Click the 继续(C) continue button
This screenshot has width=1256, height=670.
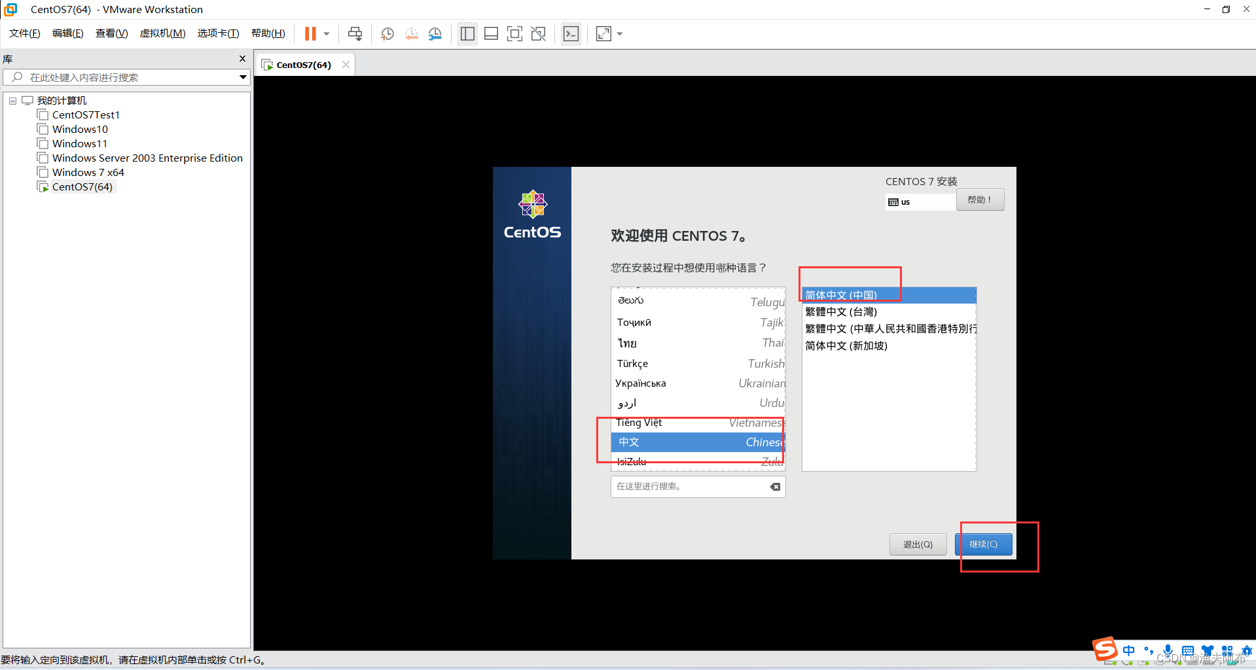(983, 544)
